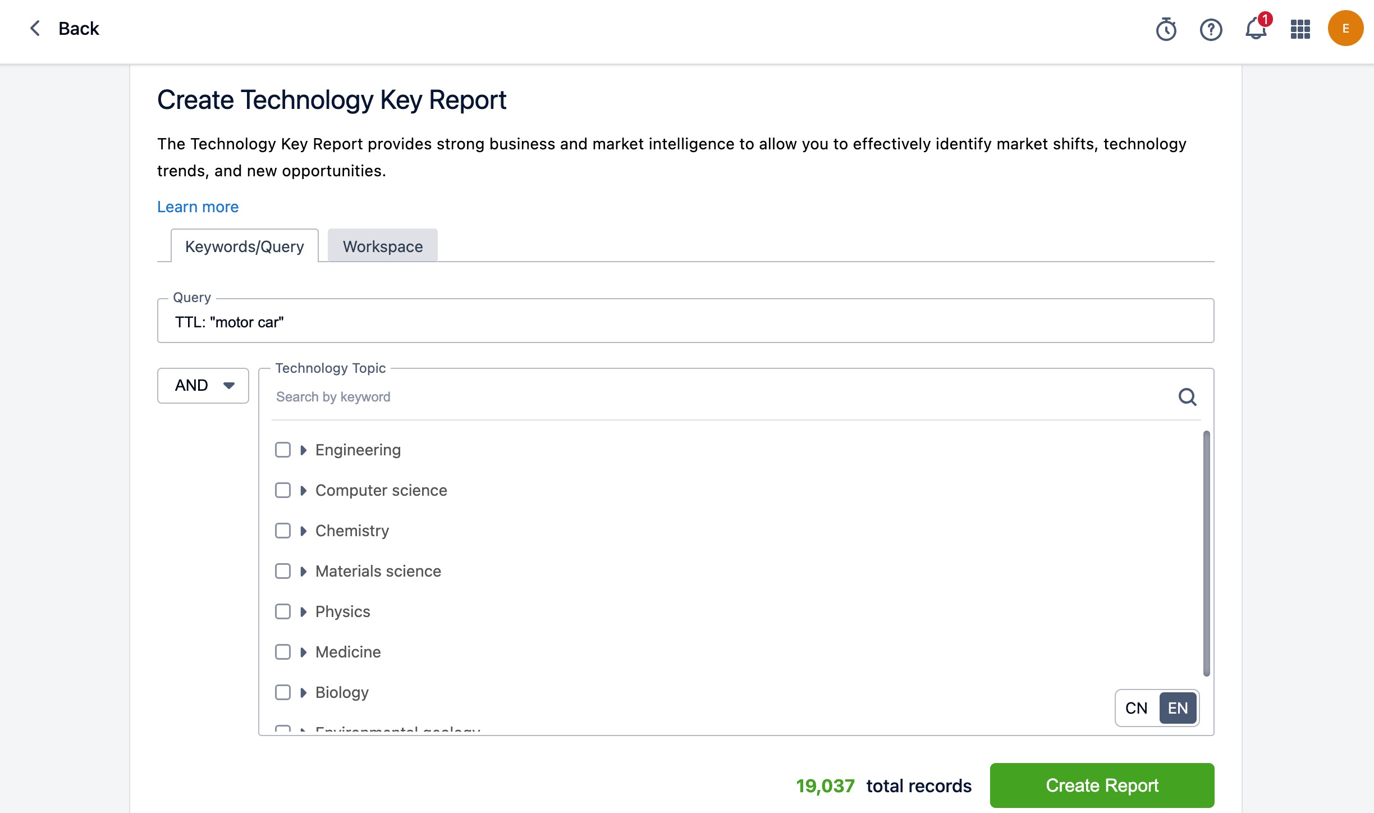Expand the Materials science topic

303,571
